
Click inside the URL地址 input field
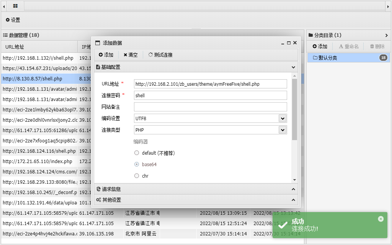[x=210, y=83]
